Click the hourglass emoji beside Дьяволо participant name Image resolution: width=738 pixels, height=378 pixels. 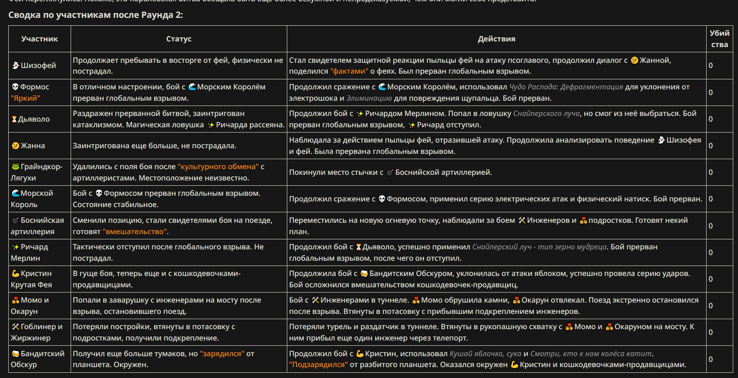coord(14,119)
